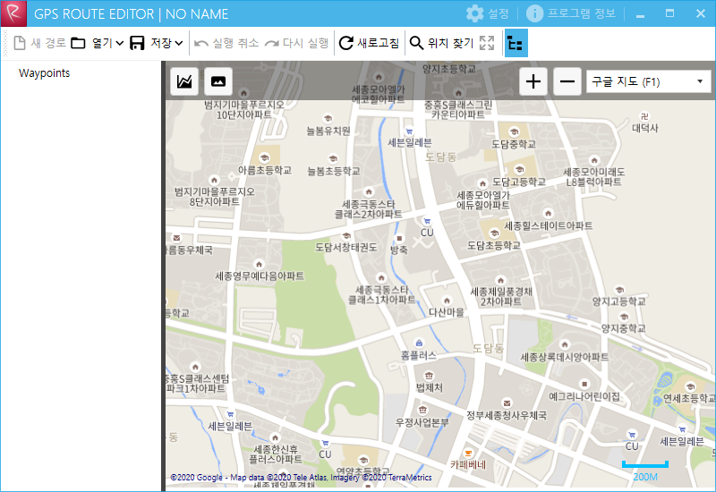This screenshot has height=492, width=716.
Task: Open program info (프로그램 정보)
Action: 571,13
